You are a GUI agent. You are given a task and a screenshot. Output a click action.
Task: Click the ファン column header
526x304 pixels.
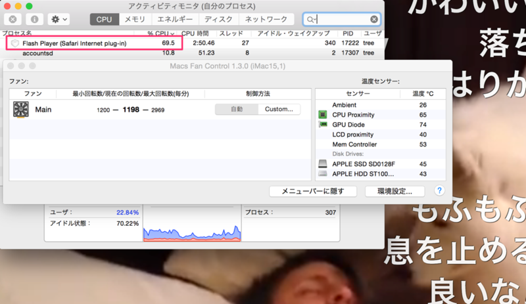point(32,93)
